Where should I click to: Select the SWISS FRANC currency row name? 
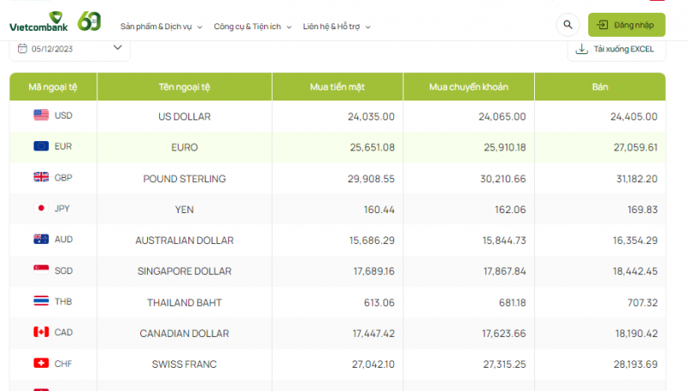click(184, 364)
